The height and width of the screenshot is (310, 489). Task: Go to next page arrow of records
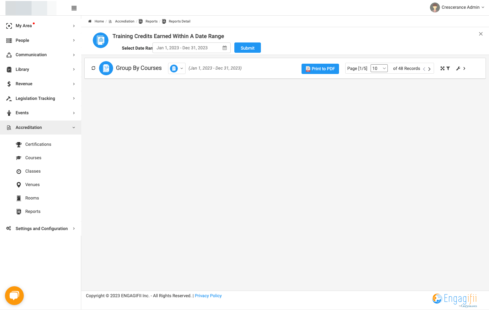[429, 69]
